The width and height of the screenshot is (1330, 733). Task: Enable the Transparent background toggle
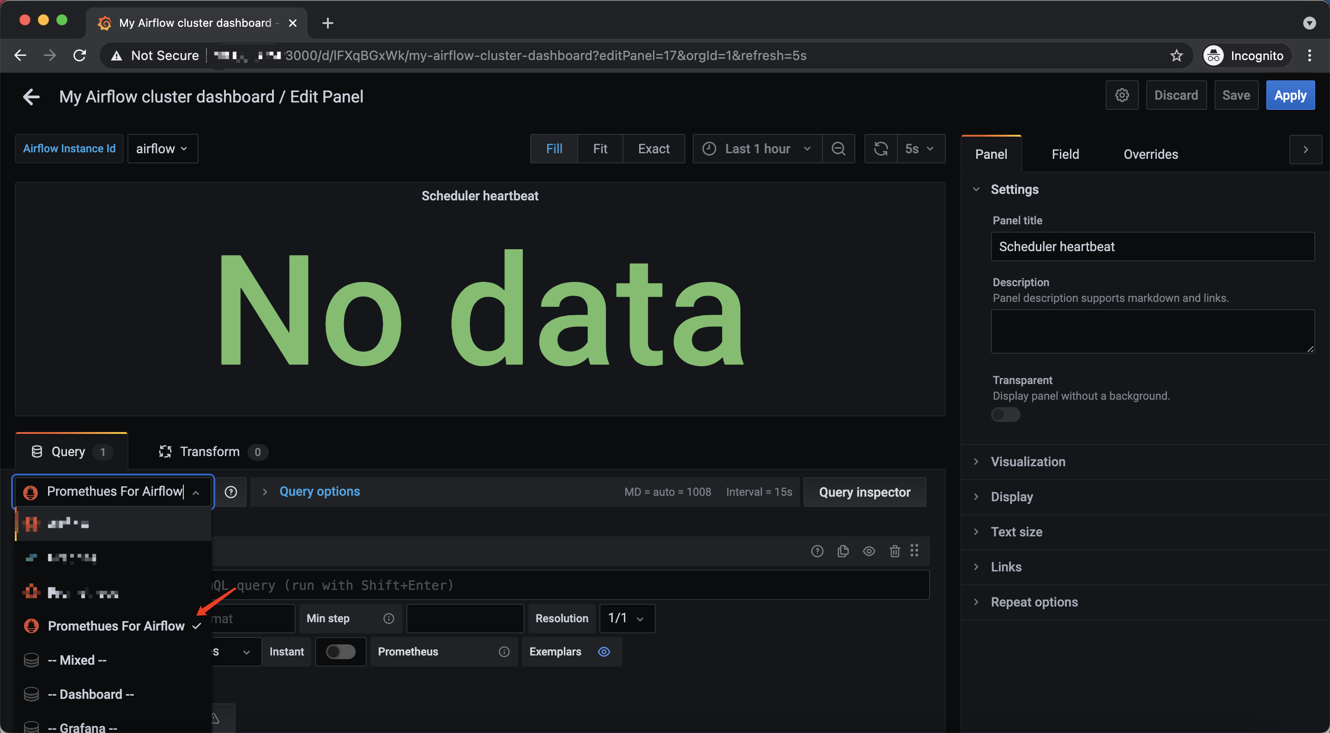click(x=1005, y=414)
